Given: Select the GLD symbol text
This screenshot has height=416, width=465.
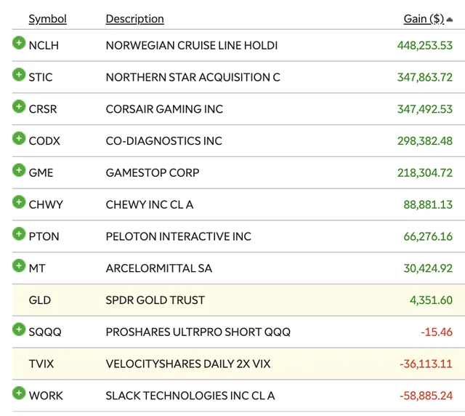Looking at the screenshot, I should point(40,300).
